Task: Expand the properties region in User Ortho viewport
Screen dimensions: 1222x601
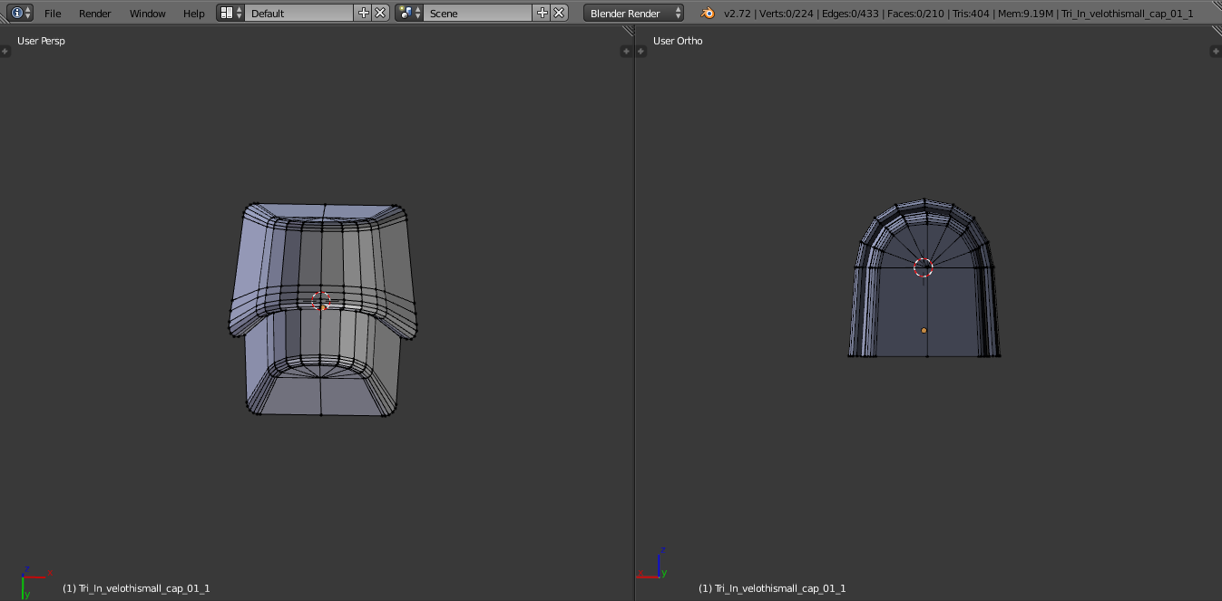Action: [1216, 52]
